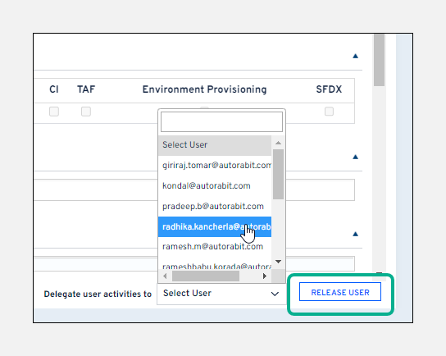
Task: Click the list horizontal scroll-left arrow
Action: point(165,276)
